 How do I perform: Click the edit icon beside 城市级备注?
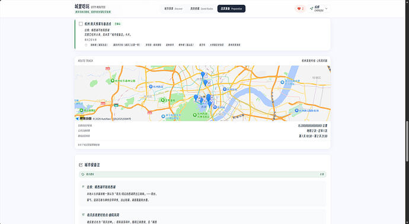click(x=81, y=165)
